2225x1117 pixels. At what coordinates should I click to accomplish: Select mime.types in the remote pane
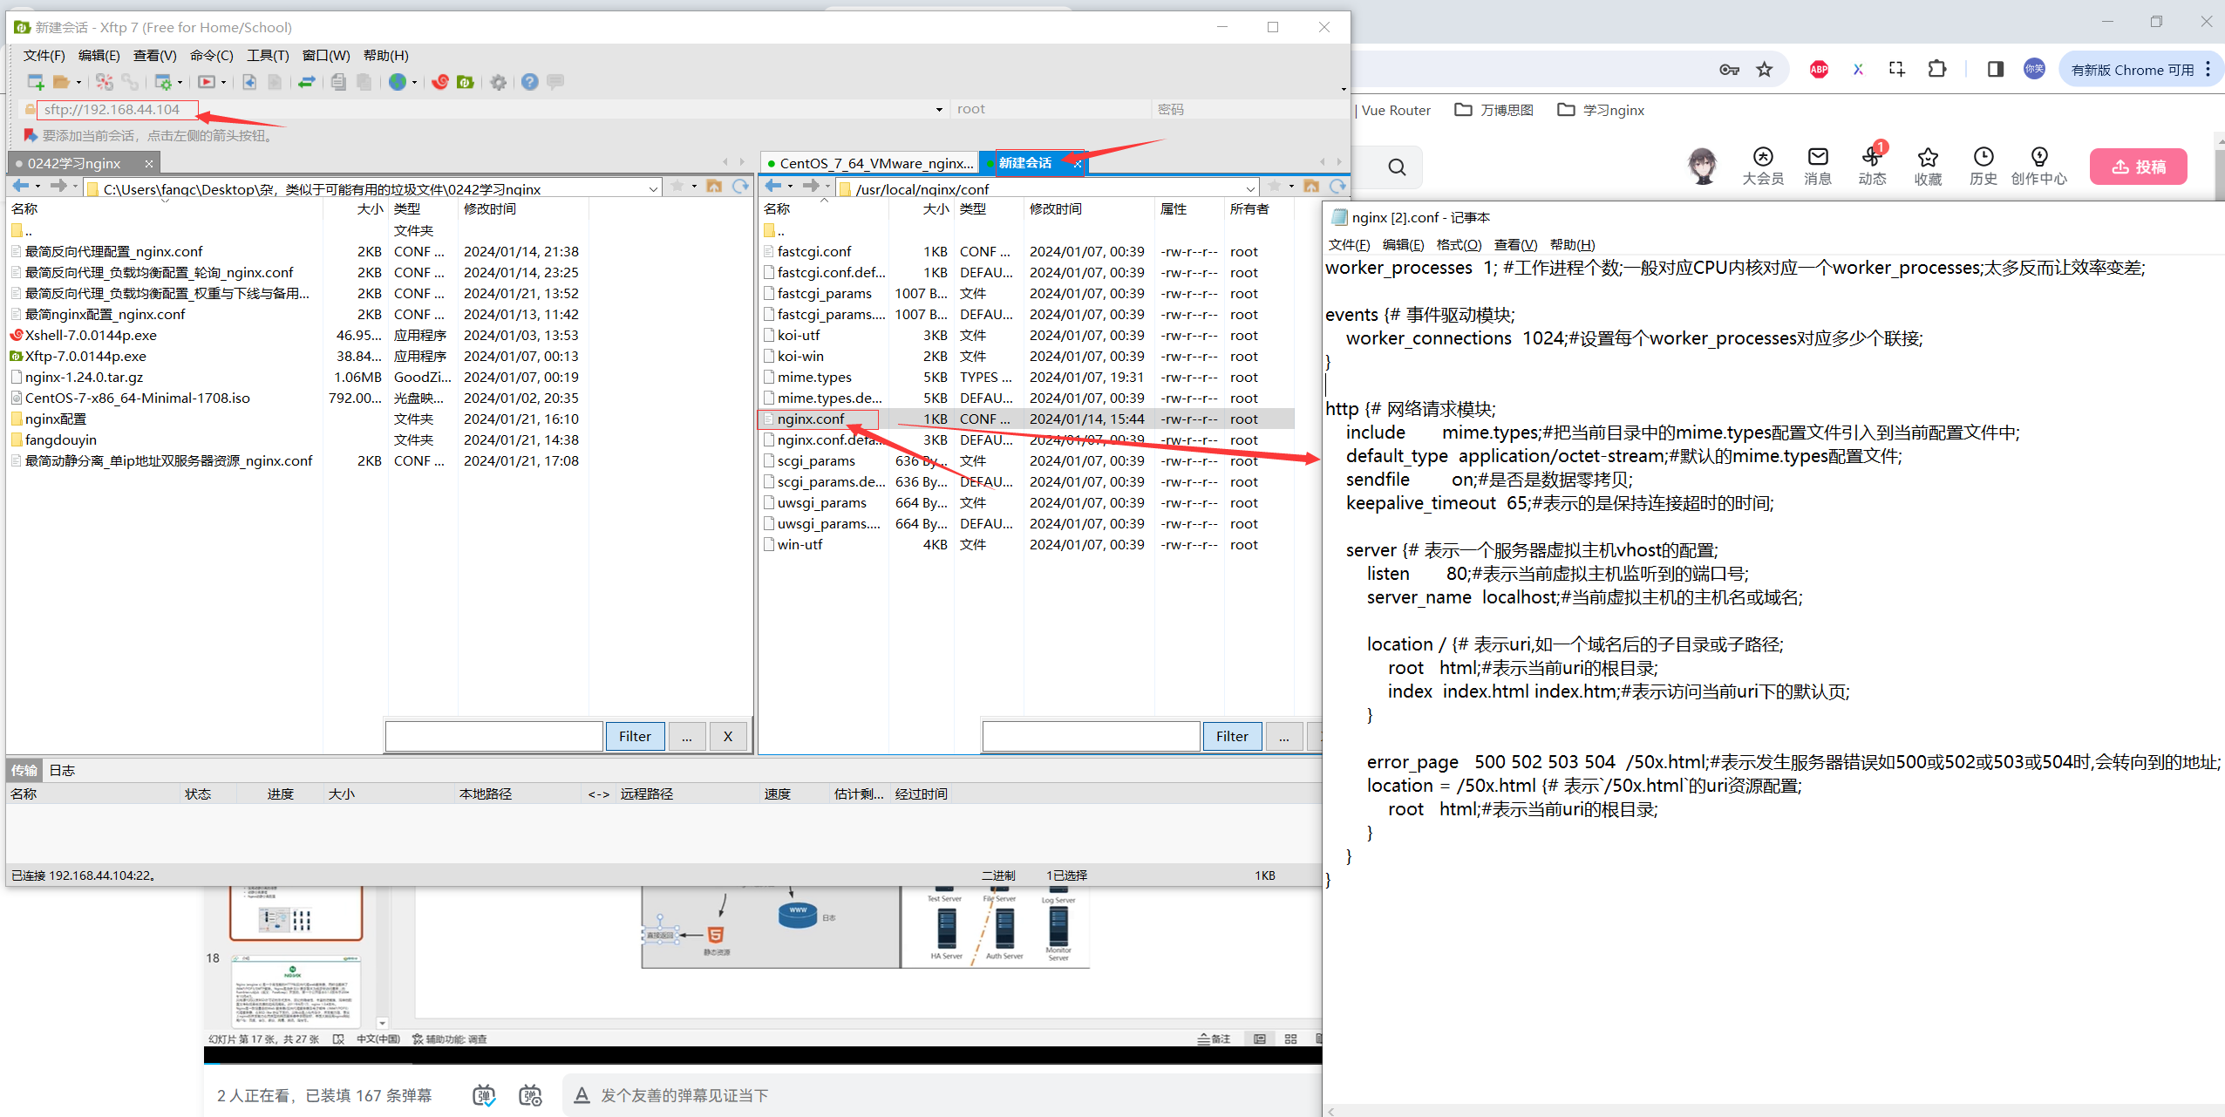(x=814, y=378)
